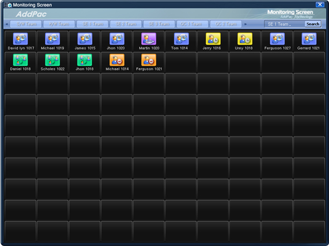Screen dimensions: 329x246
Task: Select Jerry 1016 yellow away icon
Action: (x=213, y=39)
